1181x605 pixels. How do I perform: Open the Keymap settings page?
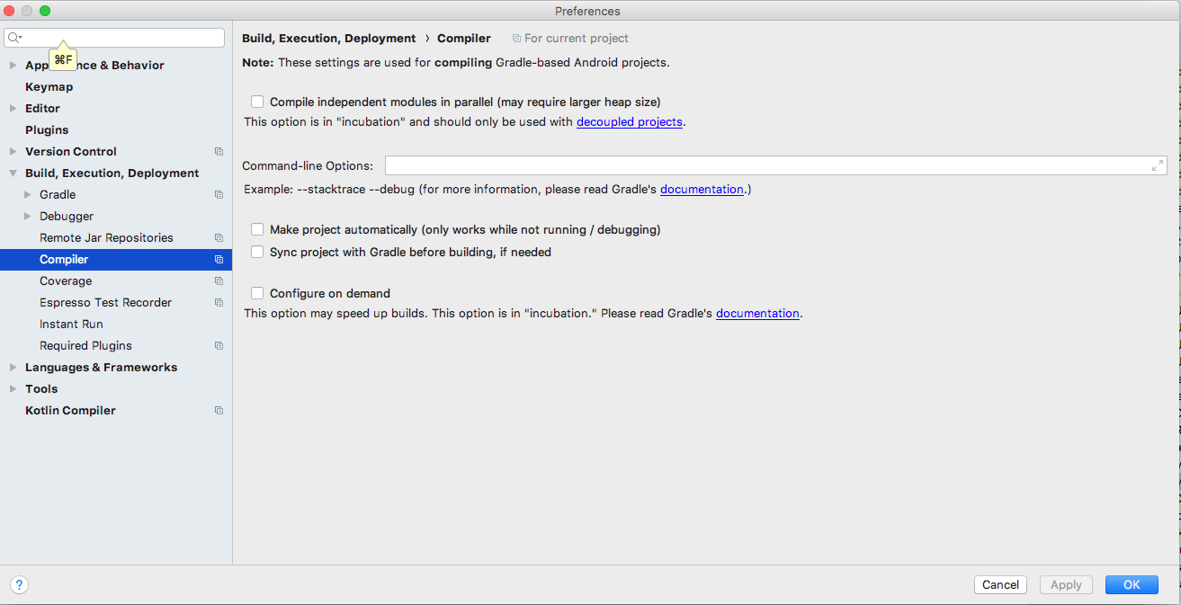pos(49,87)
